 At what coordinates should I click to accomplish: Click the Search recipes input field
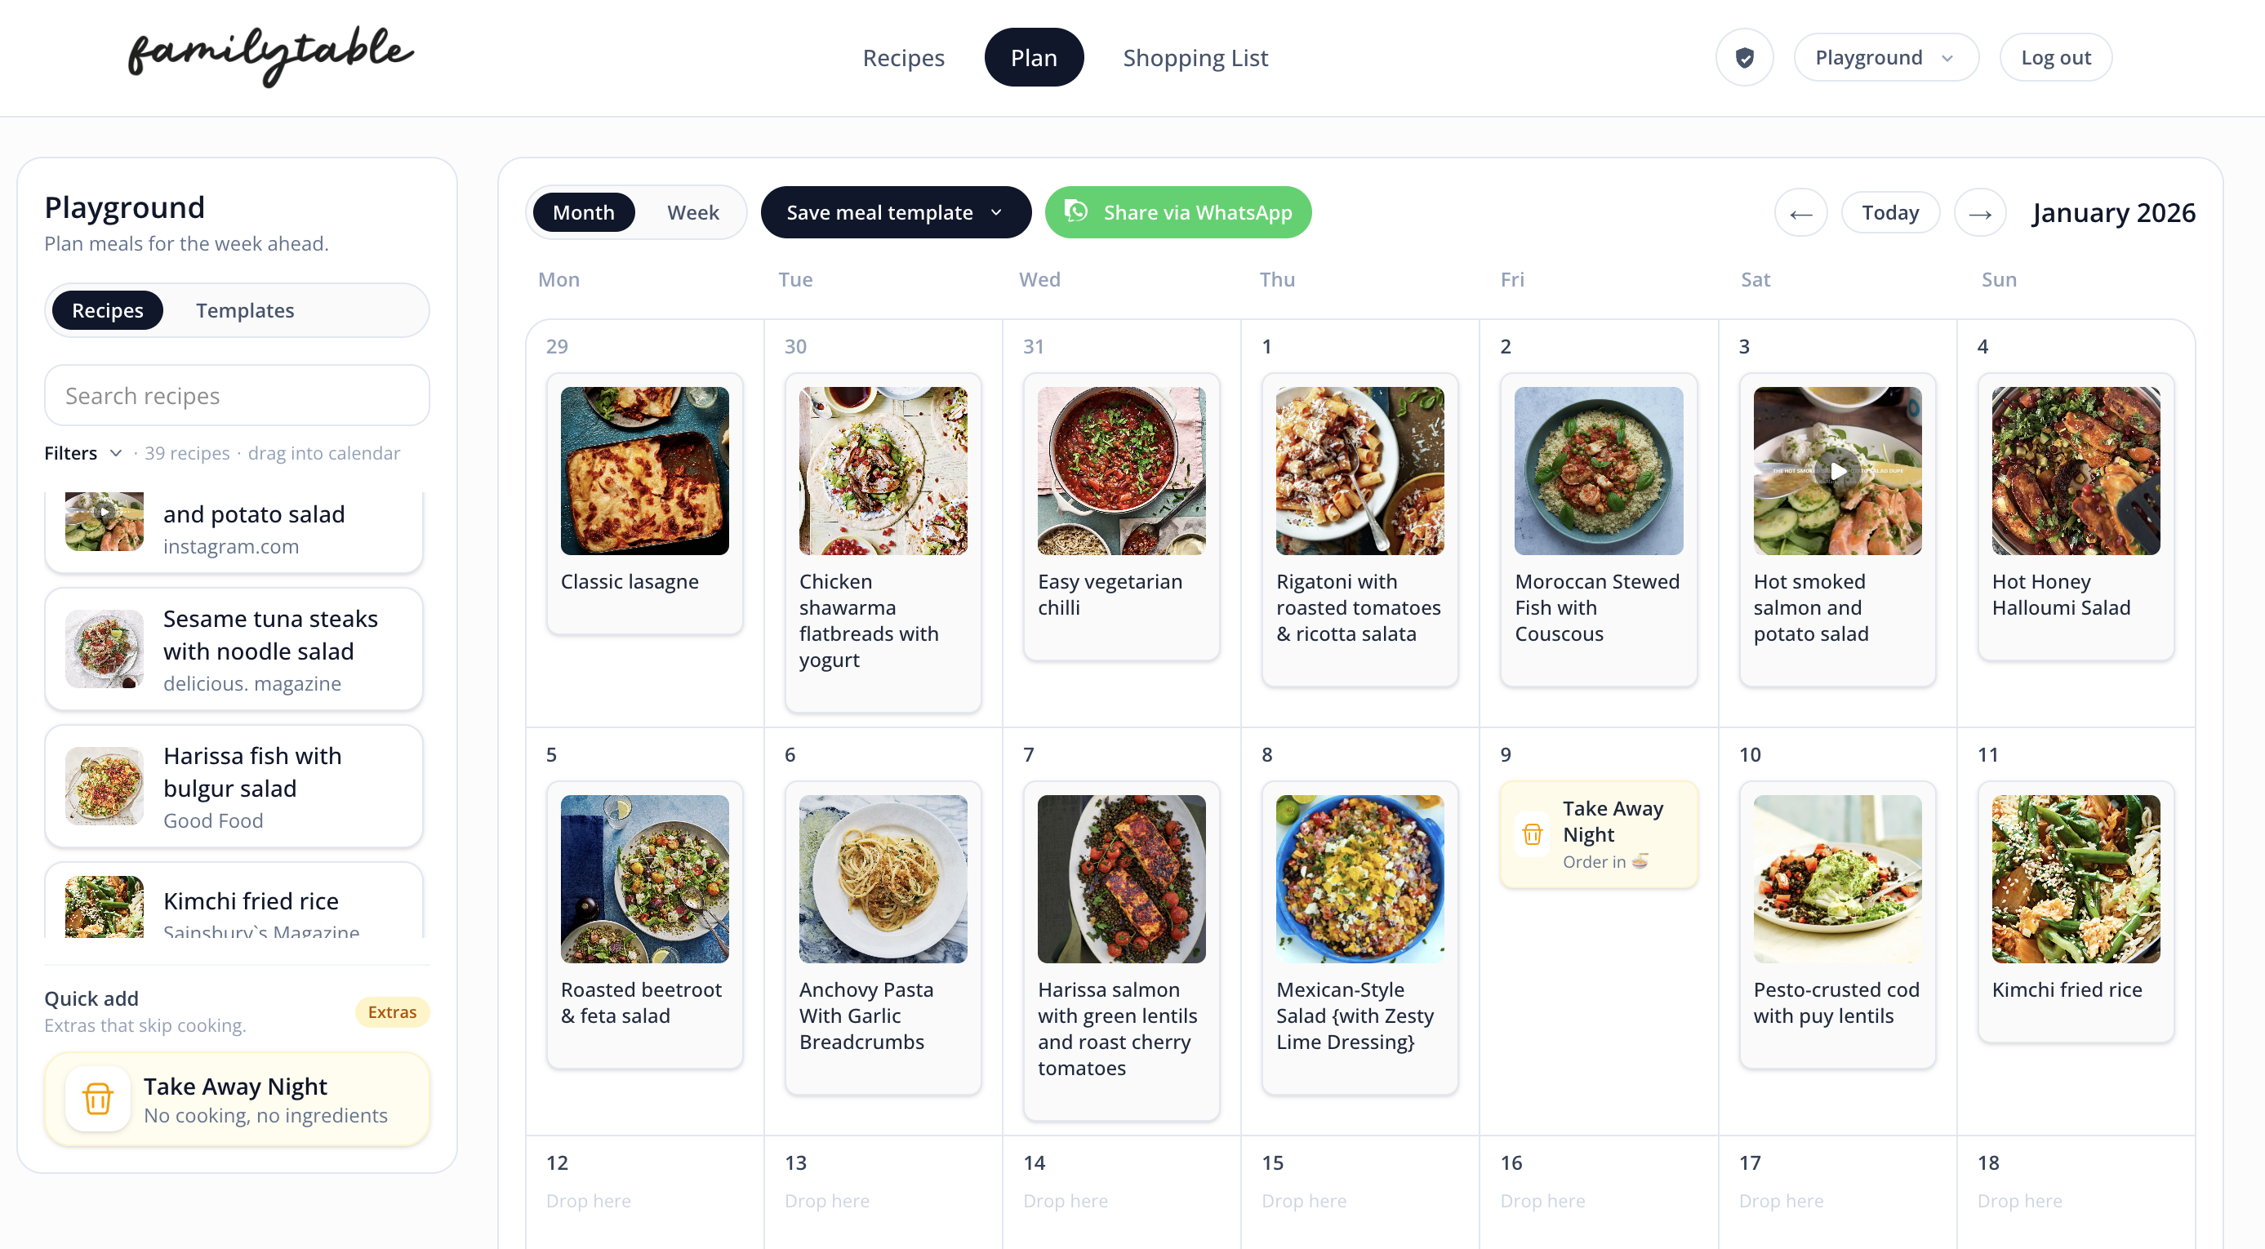(236, 394)
